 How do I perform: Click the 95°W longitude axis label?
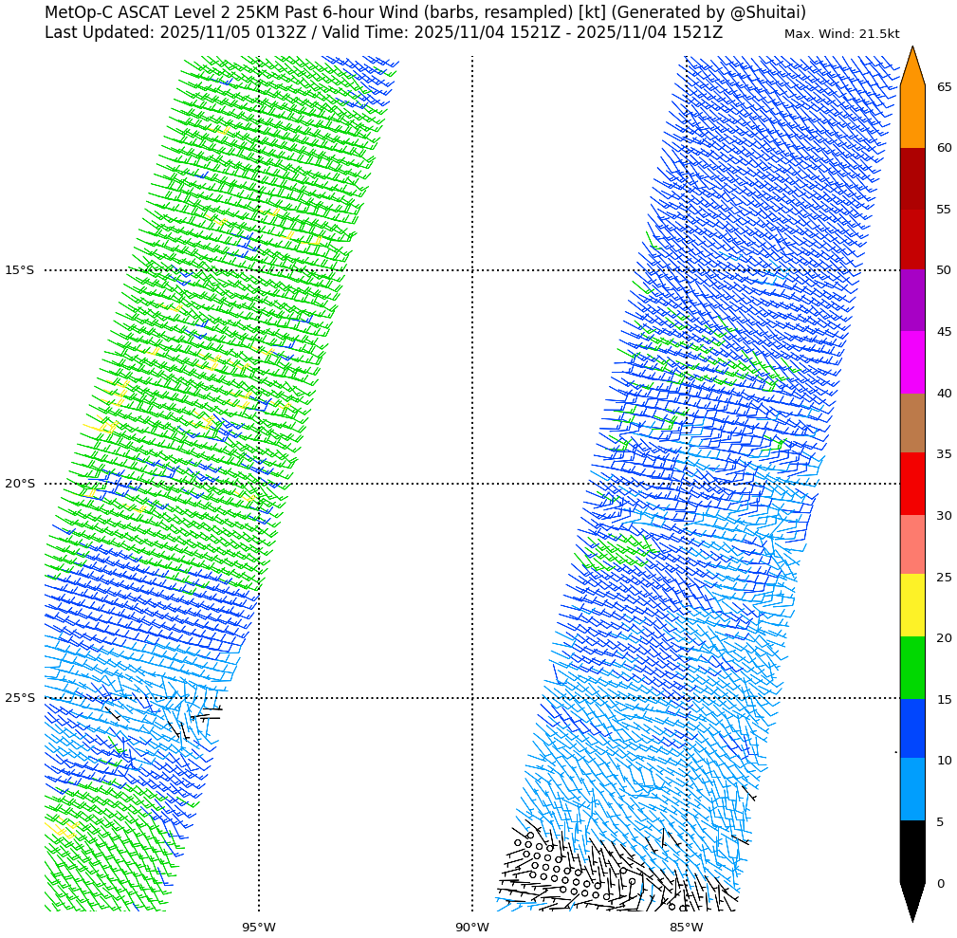pos(258,928)
